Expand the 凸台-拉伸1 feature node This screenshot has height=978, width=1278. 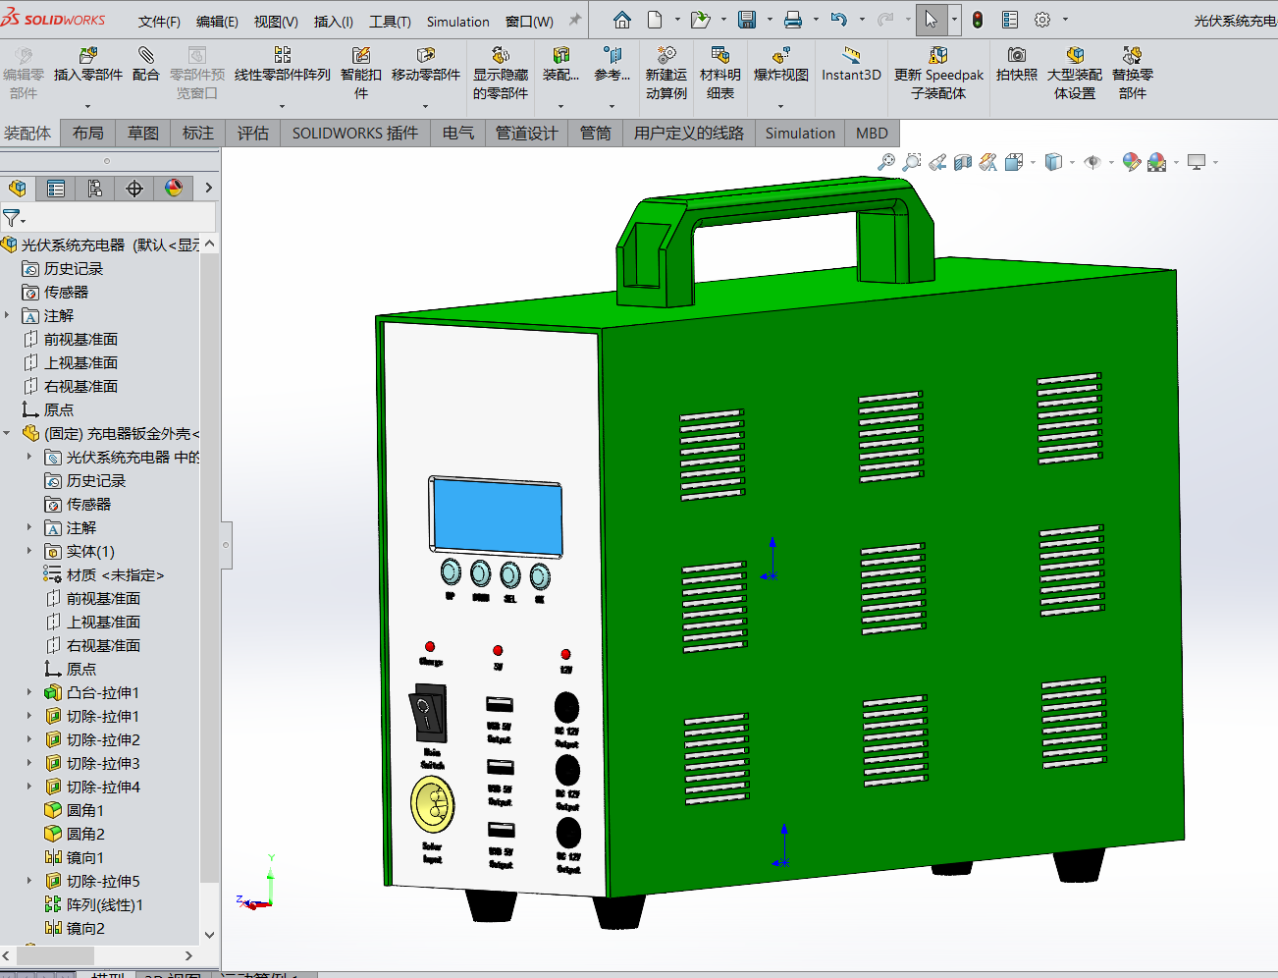[x=28, y=692]
